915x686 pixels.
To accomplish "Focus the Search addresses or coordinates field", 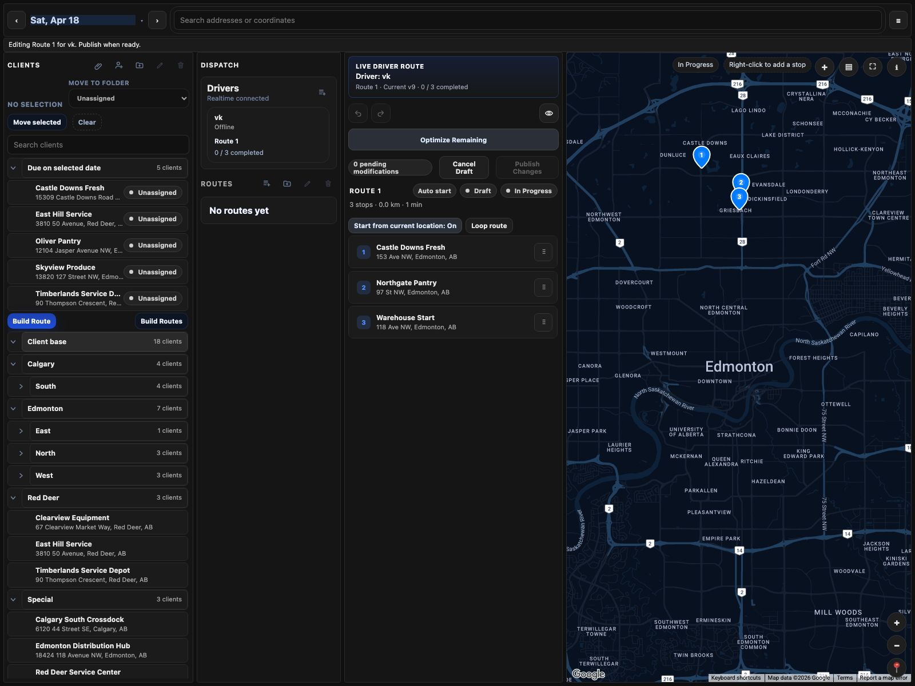I will 528,21.
